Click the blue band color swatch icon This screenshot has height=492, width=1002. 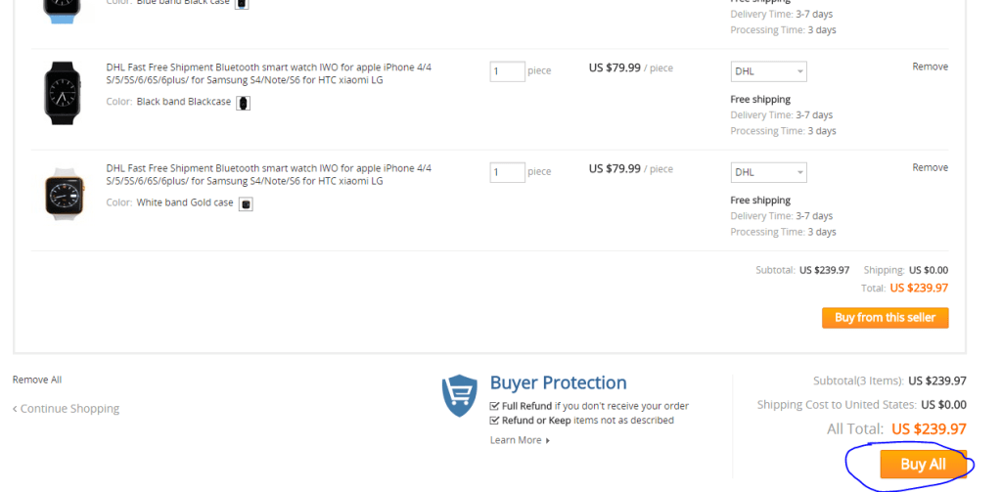point(242,3)
